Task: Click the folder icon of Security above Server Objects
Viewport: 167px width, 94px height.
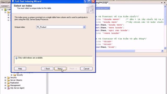Action: pyautogui.click(x=8, y=78)
